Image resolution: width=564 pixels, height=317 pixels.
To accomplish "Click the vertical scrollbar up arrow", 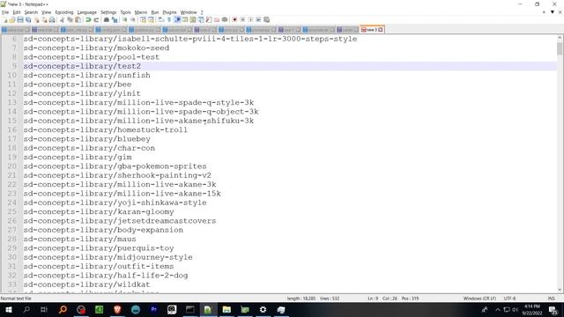I will 560,37.
